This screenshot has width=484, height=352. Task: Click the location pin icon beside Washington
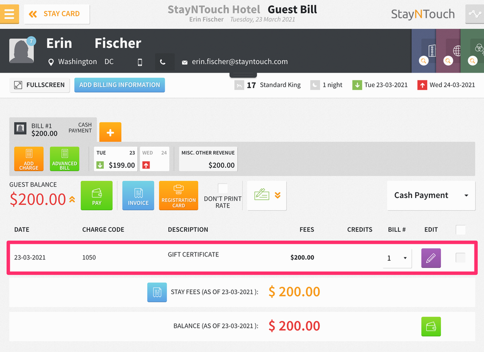pos(51,62)
